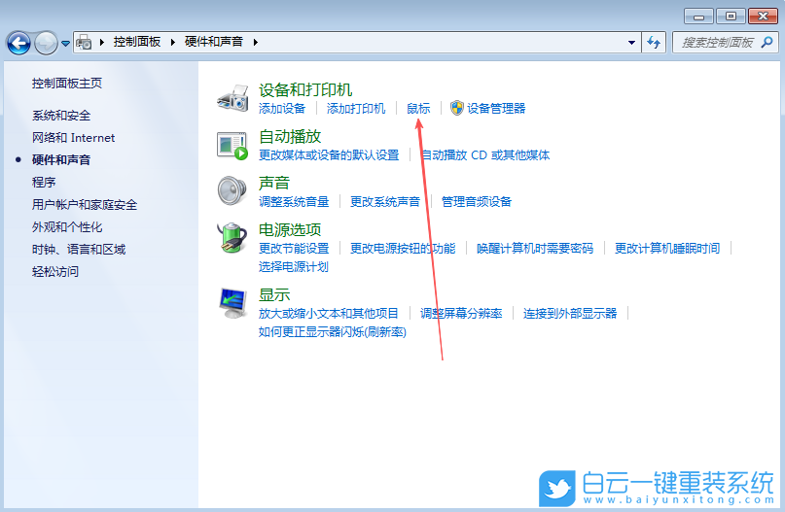This screenshot has height=512, width=785.
Task: Open the 自动播放 heading
Action: pos(290,136)
